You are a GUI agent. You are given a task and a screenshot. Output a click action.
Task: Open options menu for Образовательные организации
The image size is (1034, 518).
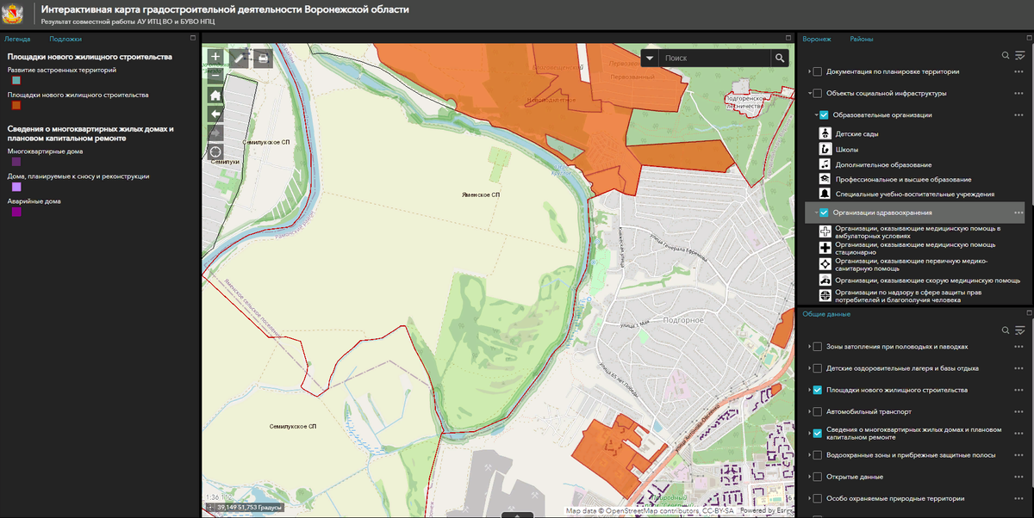point(1018,114)
